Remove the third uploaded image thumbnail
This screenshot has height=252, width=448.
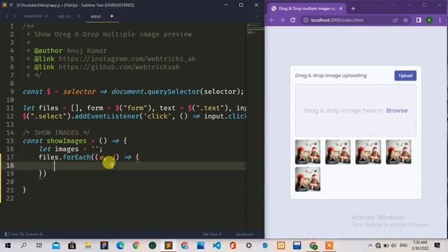tap(376, 144)
